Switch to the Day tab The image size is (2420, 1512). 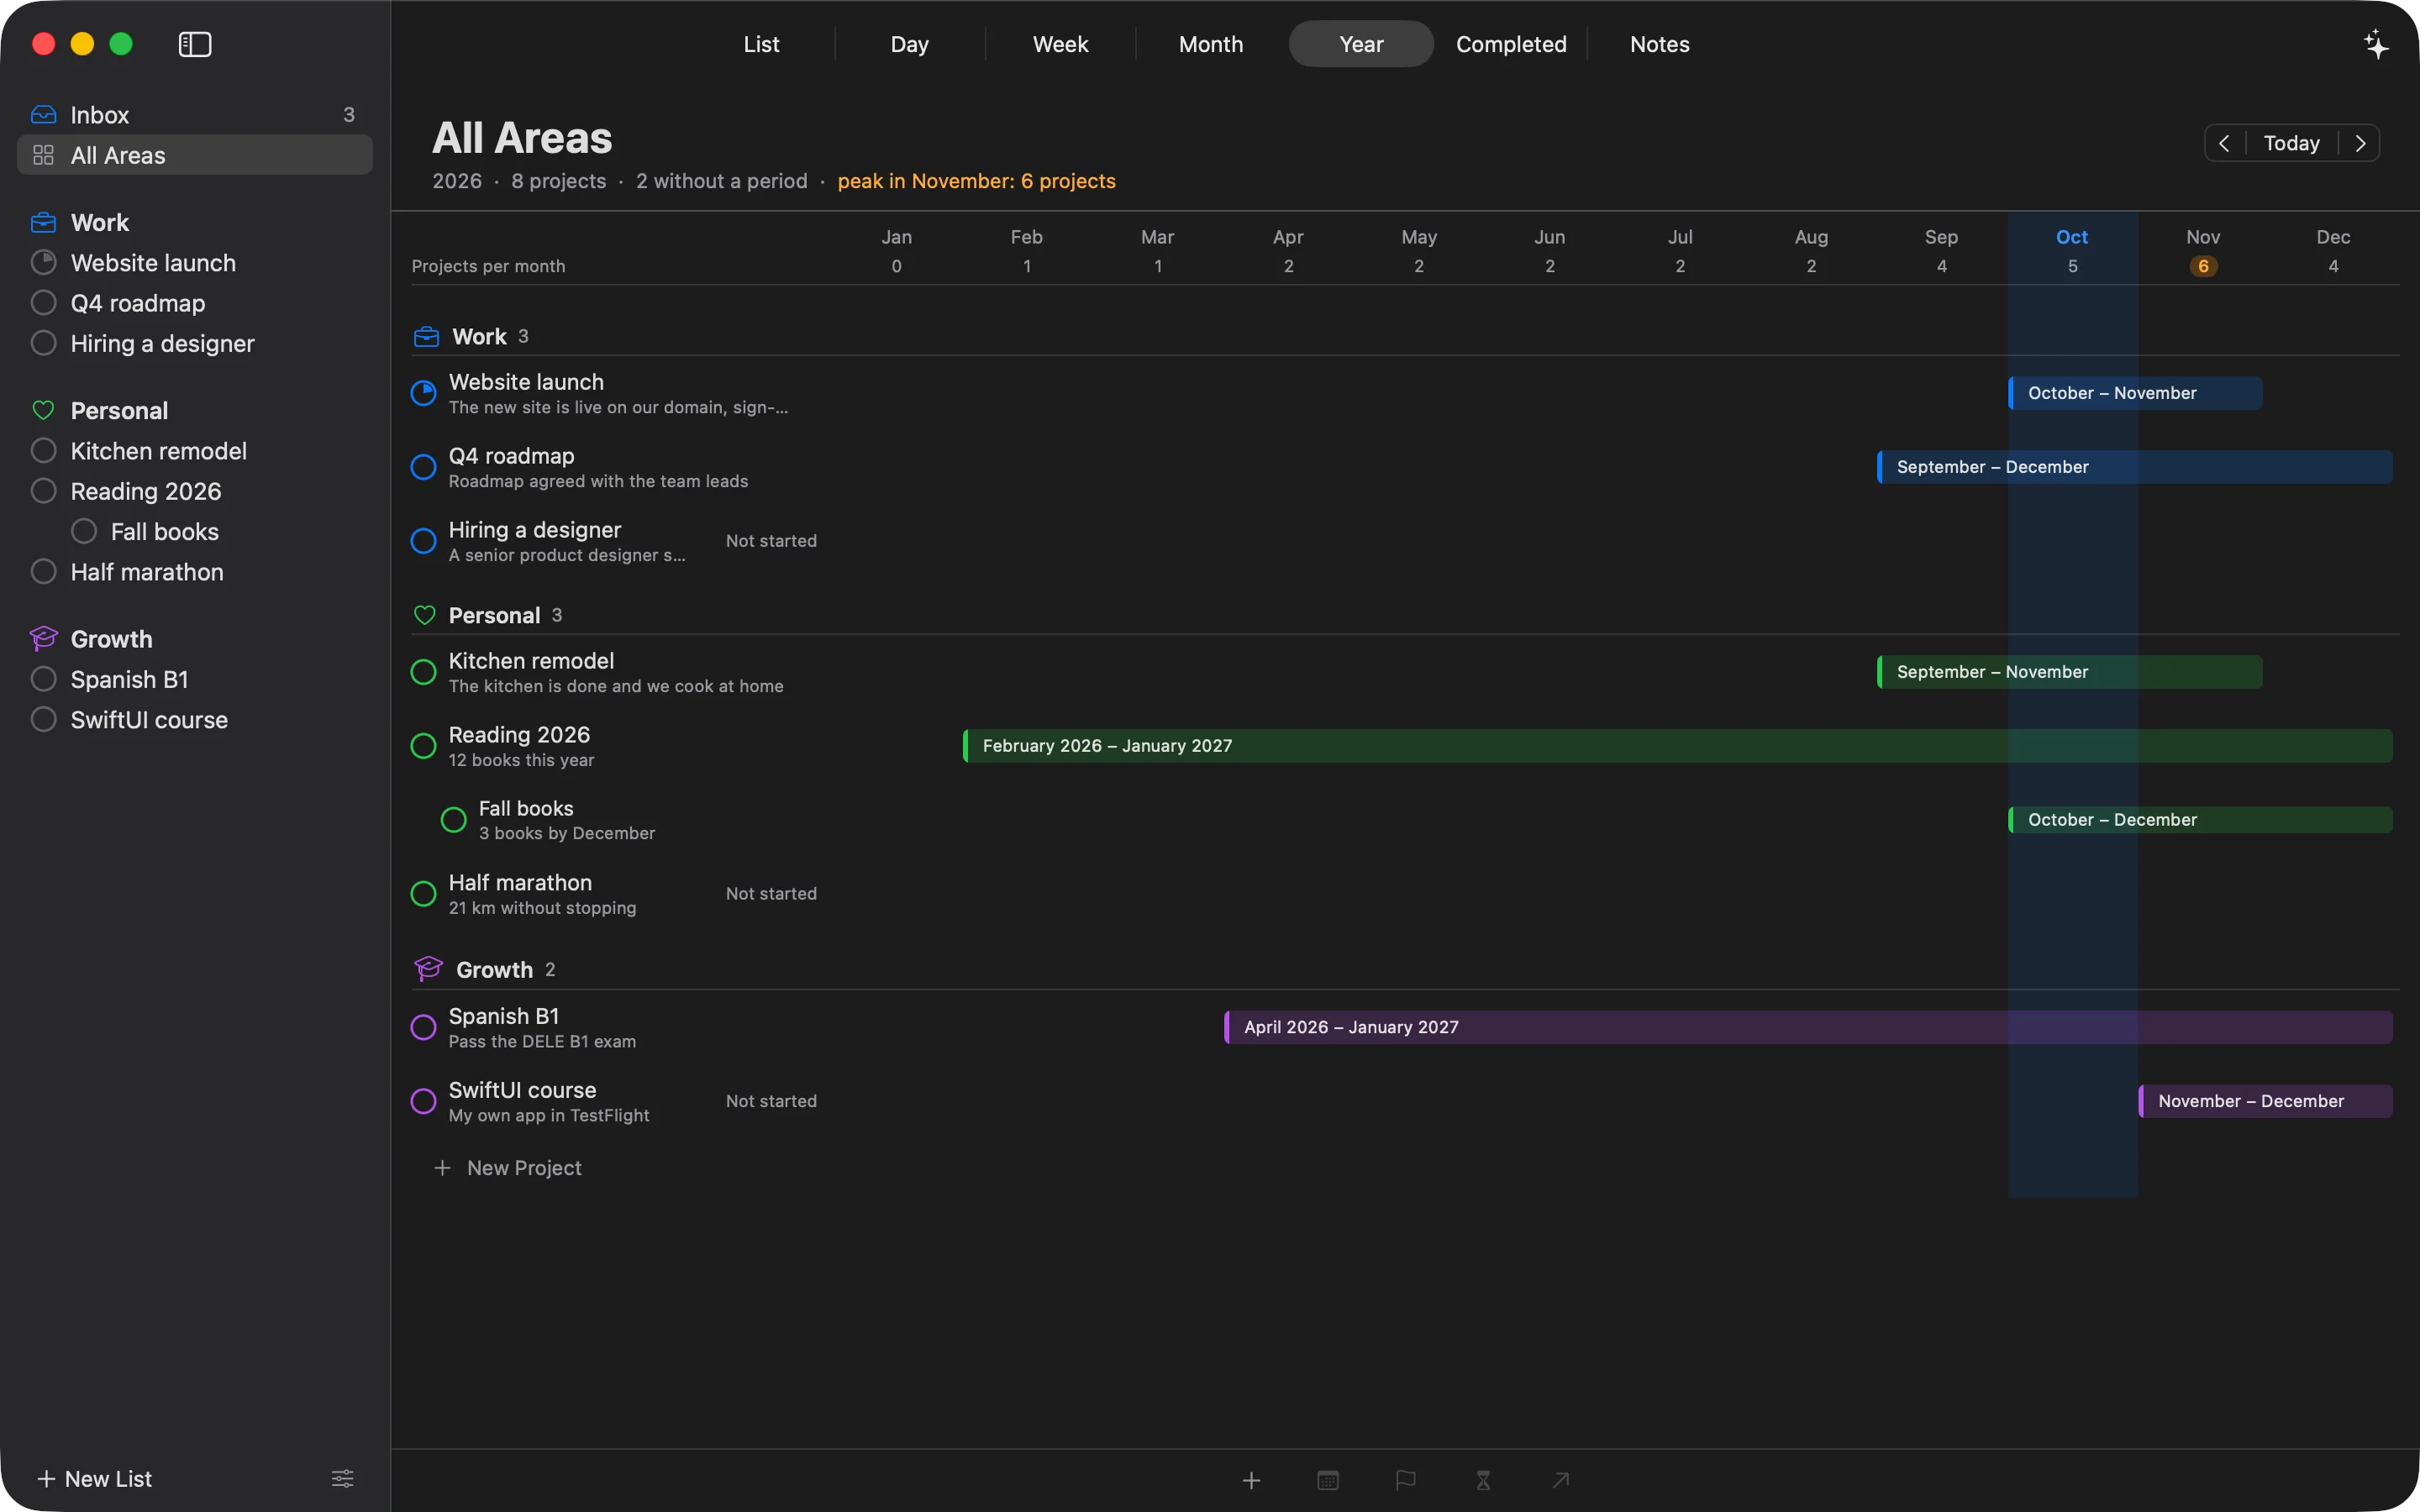pos(910,44)
